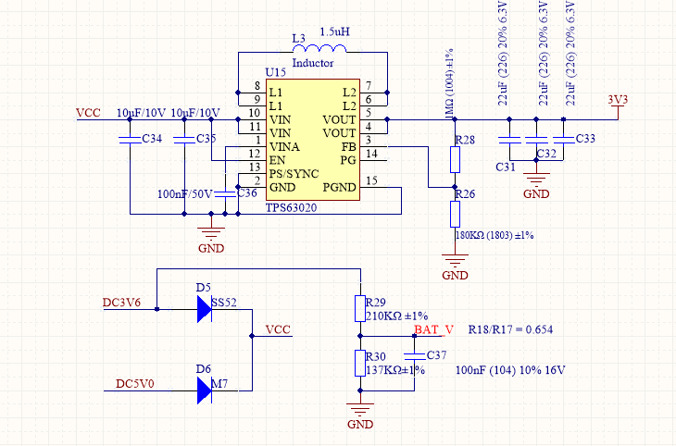This screenshot has height=446, width=676.
Task: Click the PGND pin label on U15
Action: tap(340, 188)
